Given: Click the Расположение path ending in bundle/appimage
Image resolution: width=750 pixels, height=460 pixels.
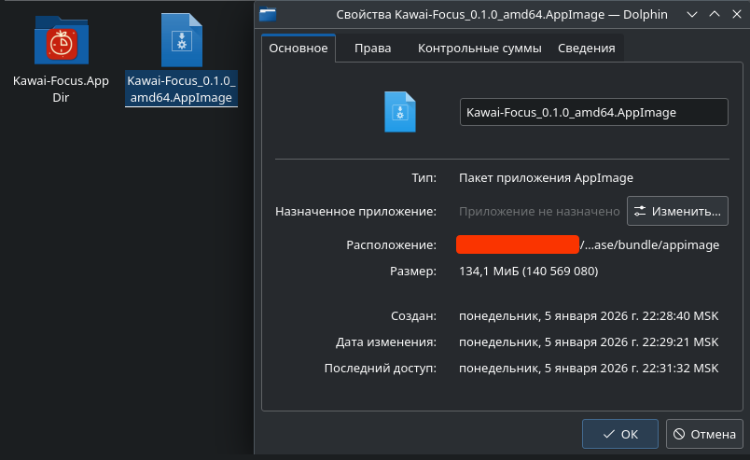Looking at the screenshot, I should tap(649, 245).
